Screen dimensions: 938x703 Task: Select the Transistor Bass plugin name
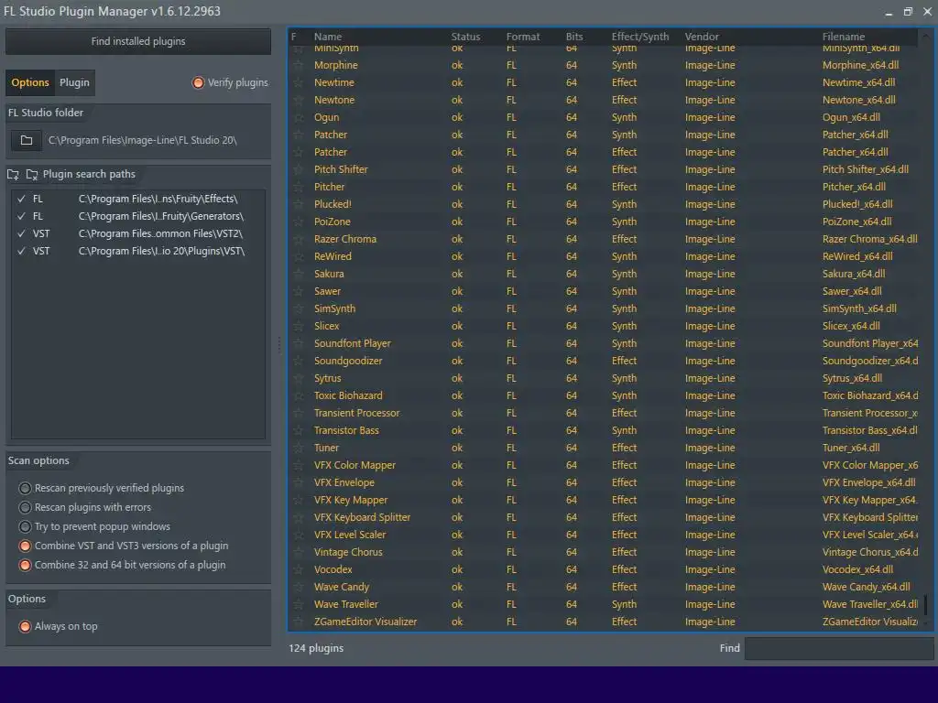click(346, 430)
